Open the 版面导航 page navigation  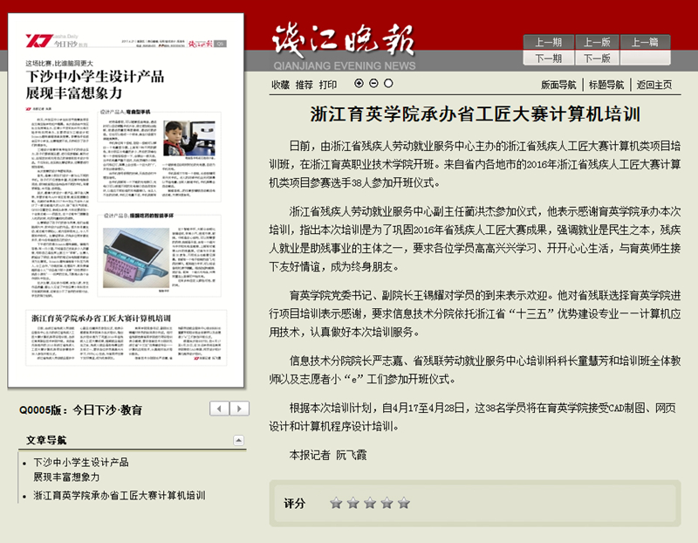click(x=558, y=85)
